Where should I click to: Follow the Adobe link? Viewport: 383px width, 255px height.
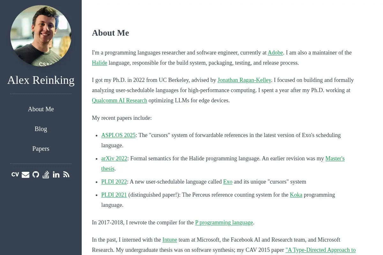(x=275, y=53)
